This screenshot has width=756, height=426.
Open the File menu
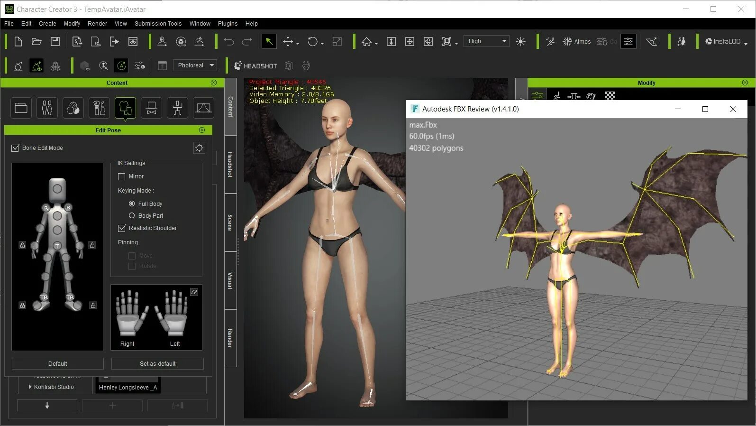pos(9,24)
